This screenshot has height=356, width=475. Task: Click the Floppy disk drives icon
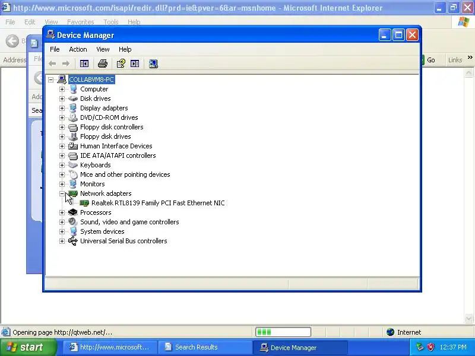coord(73,136)
